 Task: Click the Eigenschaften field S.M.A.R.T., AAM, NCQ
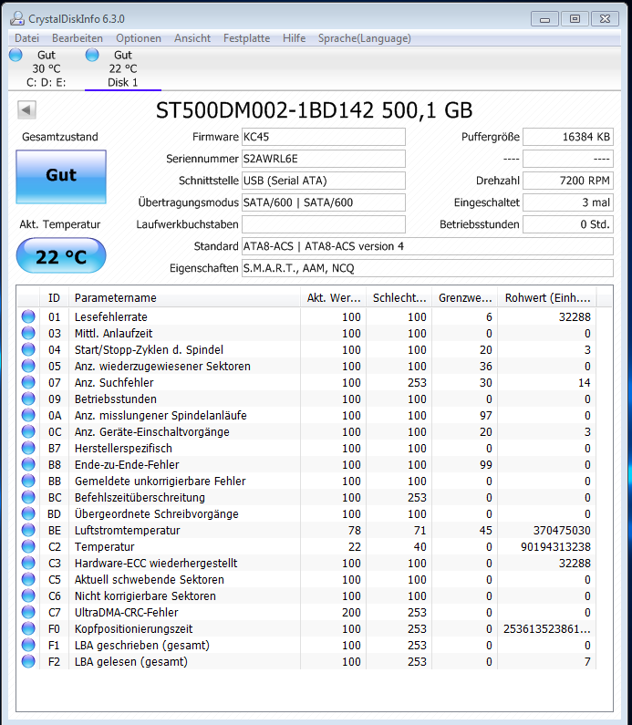click(428, 268)
